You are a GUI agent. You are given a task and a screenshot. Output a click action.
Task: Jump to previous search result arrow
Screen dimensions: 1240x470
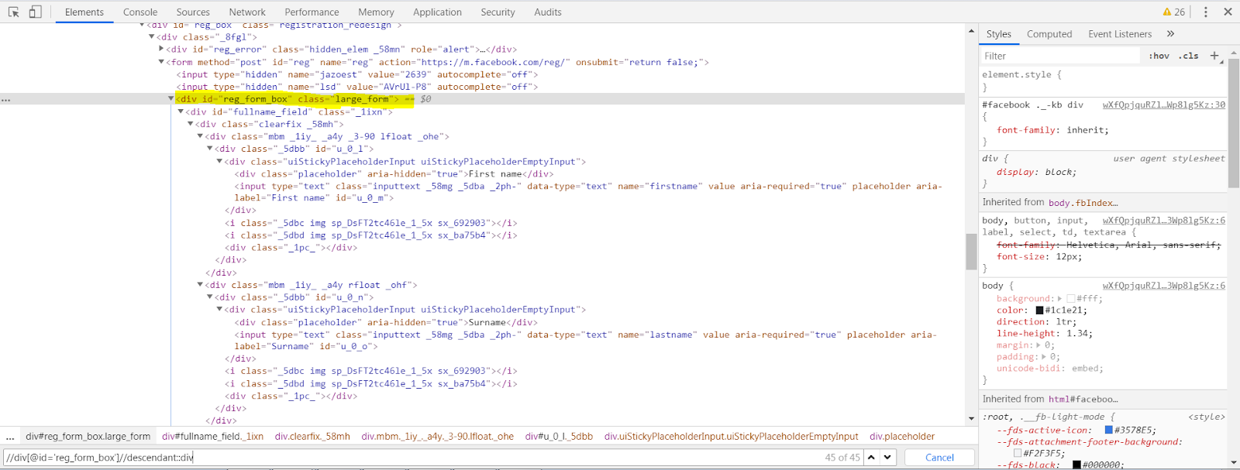(x=871, y=458)
